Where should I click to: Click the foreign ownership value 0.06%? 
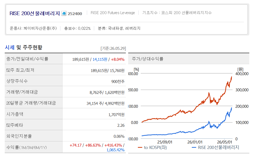pos(119,136)
